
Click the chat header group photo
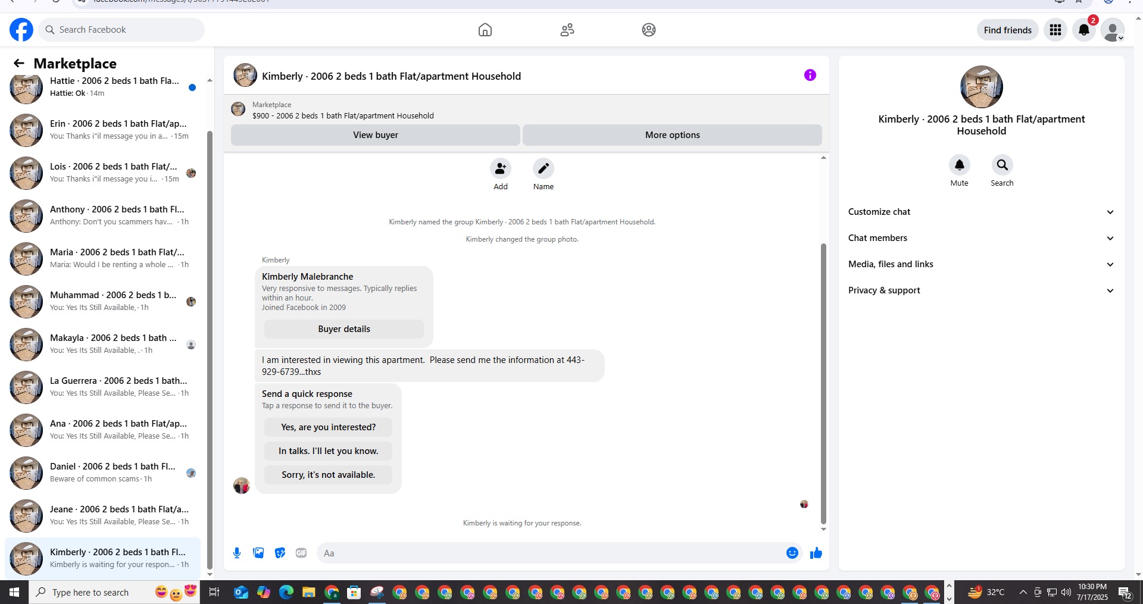[x=245, y=76]
